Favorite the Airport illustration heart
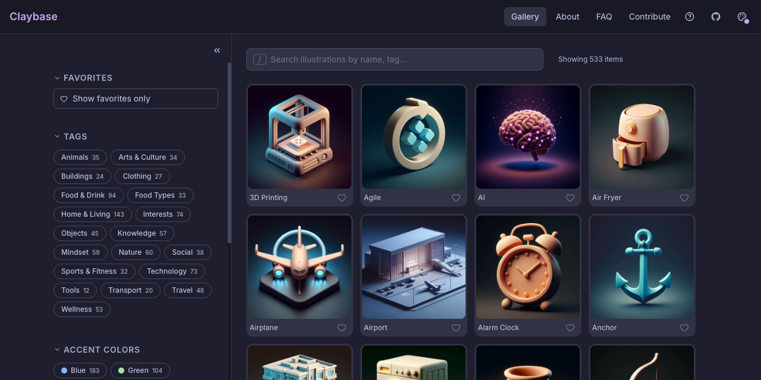 coord(456,328)
